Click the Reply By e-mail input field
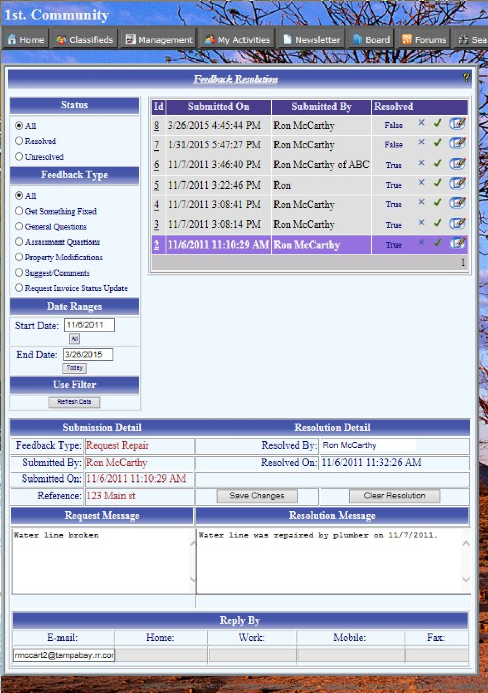This screenshot has height=693, width=488. click(x=65, y=655)
